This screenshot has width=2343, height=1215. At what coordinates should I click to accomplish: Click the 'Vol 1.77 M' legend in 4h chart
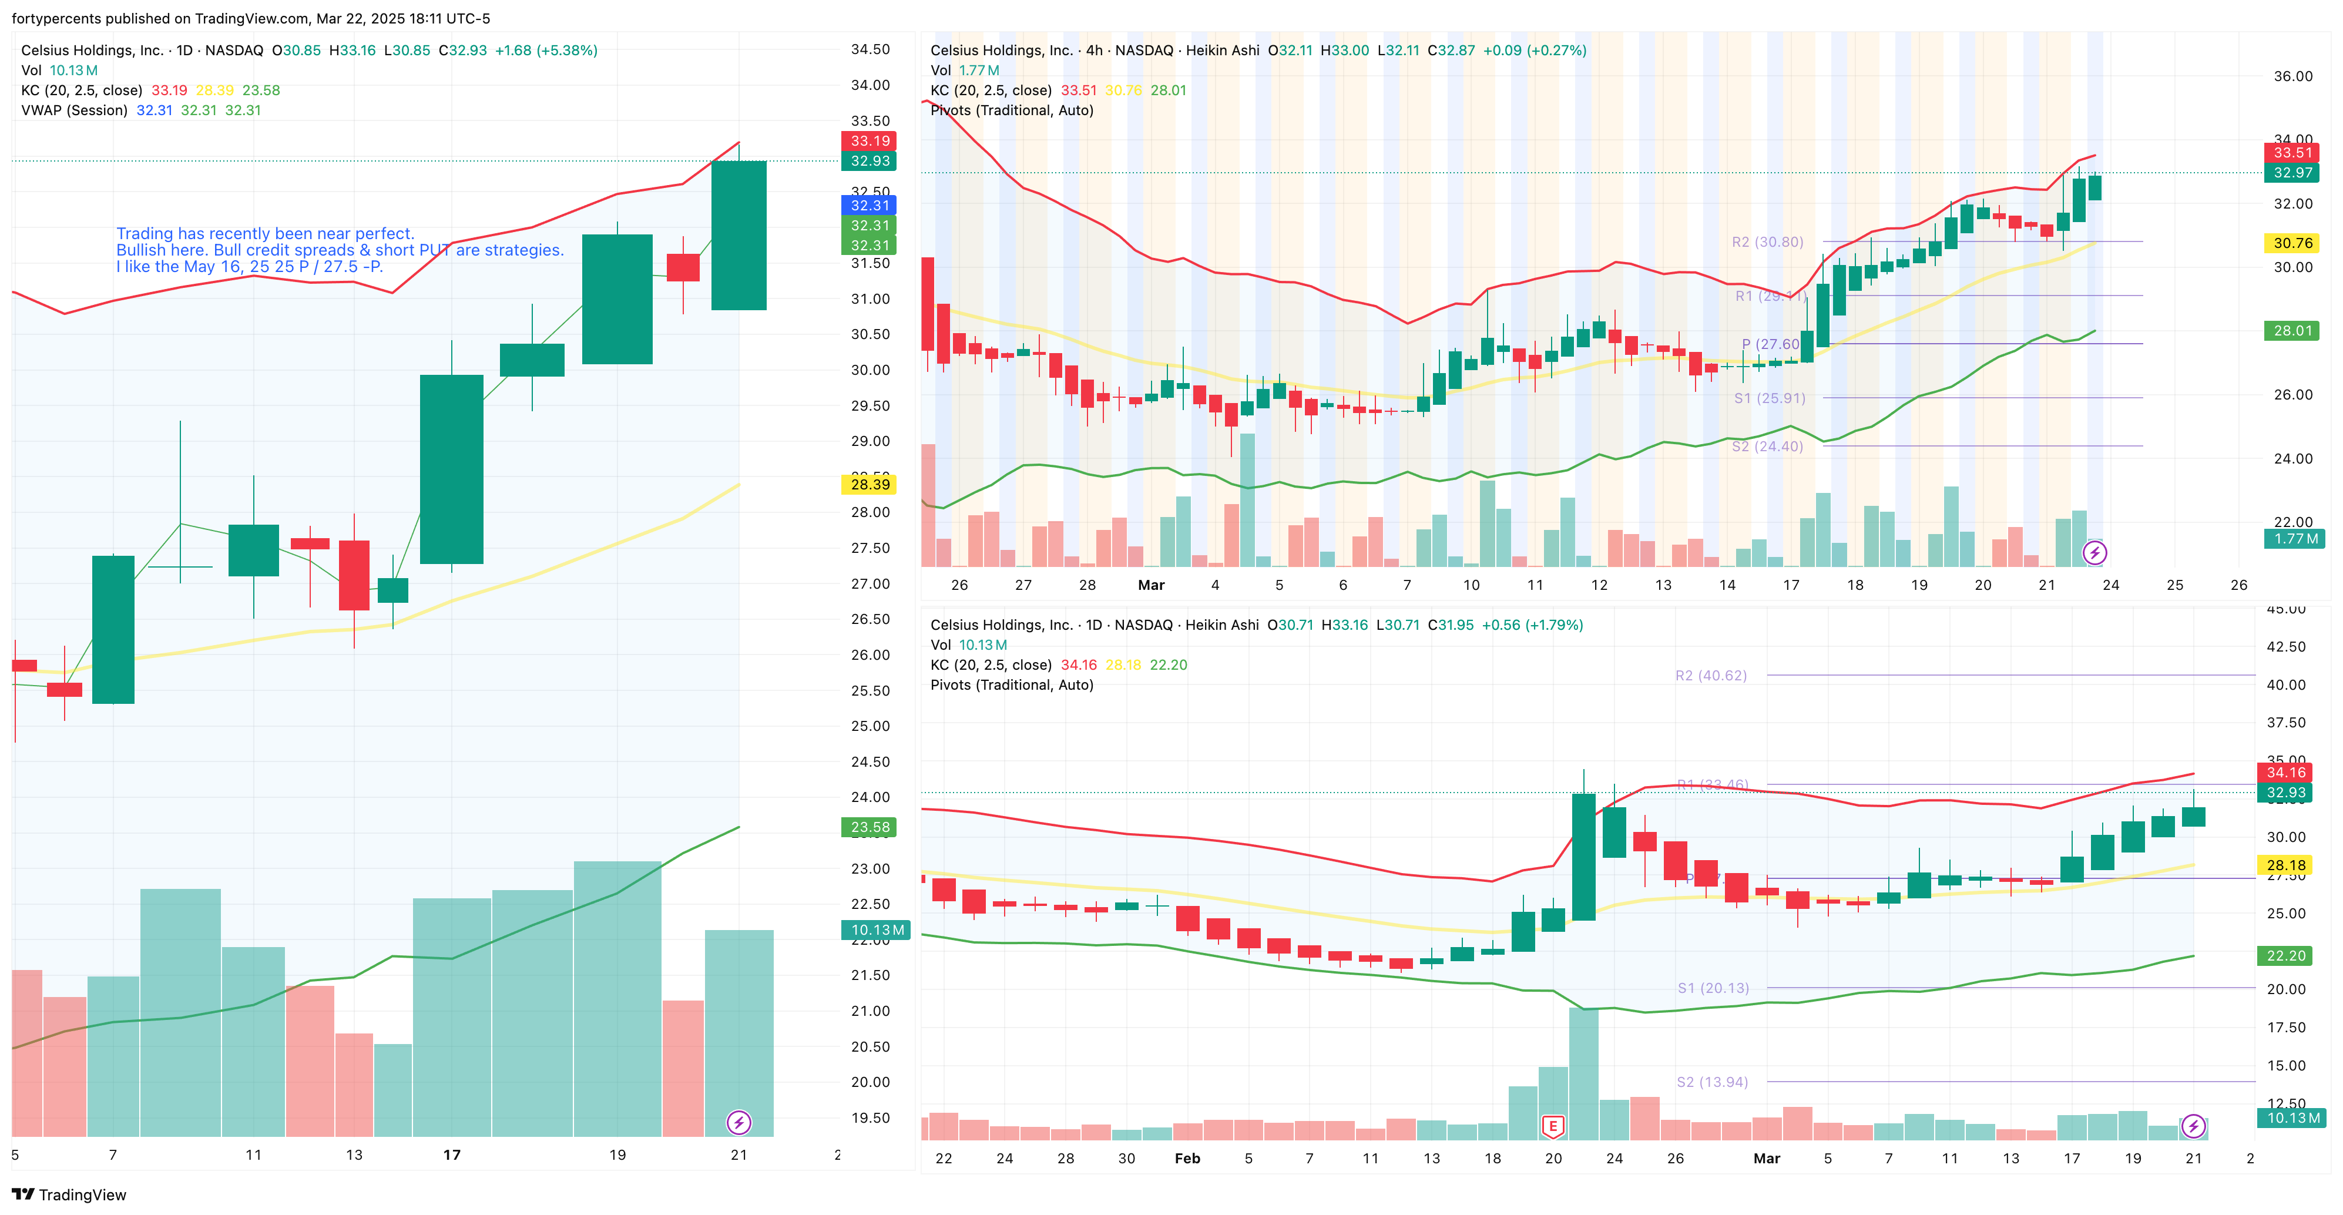click(964, 70)
